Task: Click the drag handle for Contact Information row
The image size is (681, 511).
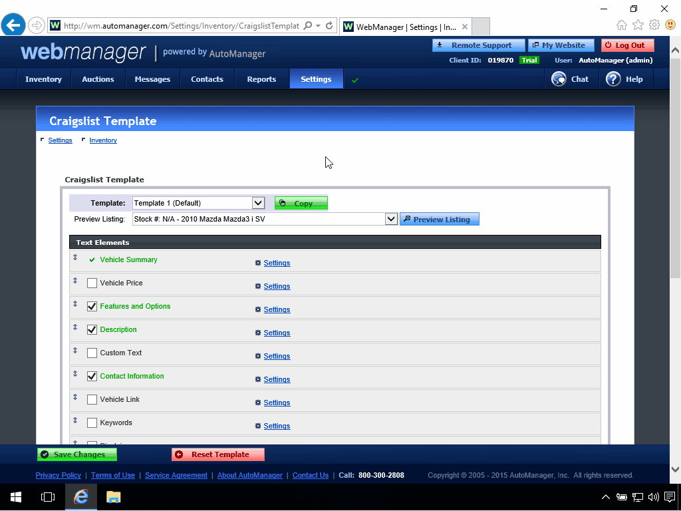Action: click(x=75, y=374)
